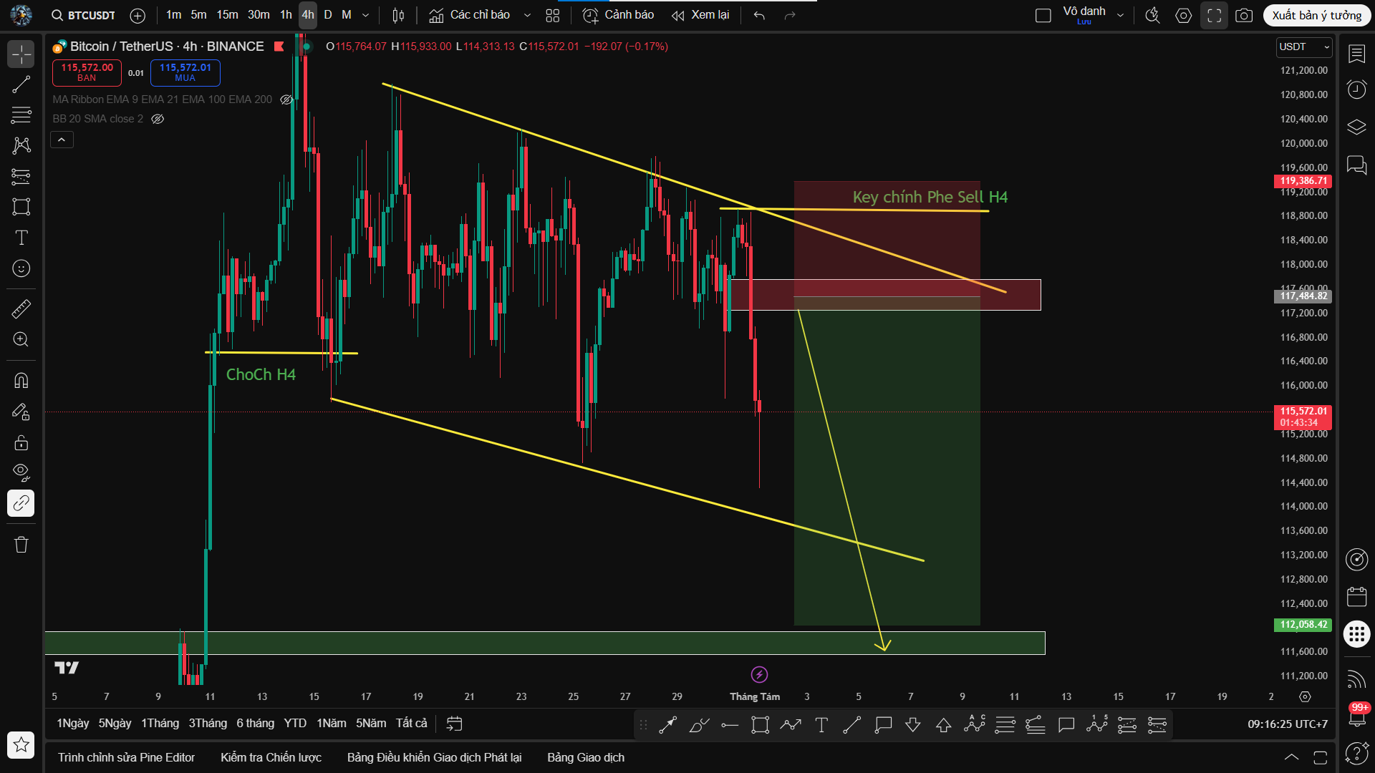Select the text annotation tool
Viewport: 1375px width, 773px height.
21,238
